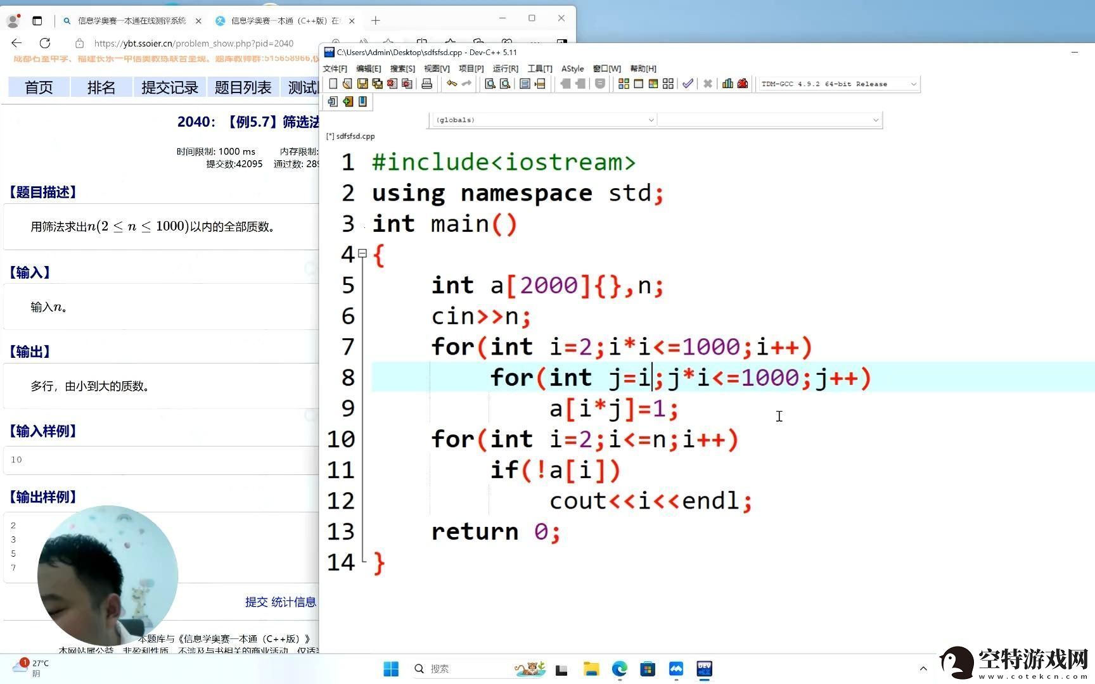This screenshot has width=1095, height=684.
Task: Open the 窗口[W] menu
Action: coord(607,68)
